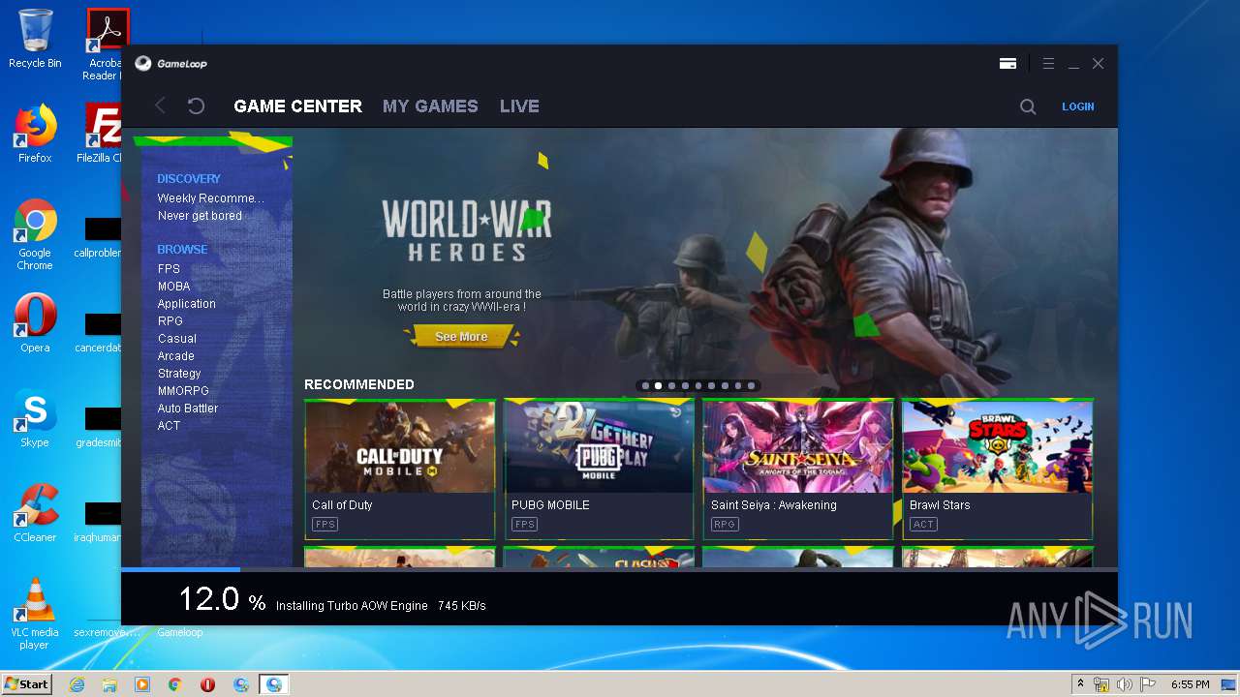Browse the Auto Battler category
Screen dimensions: 1240x697
(x=187, y=409)
